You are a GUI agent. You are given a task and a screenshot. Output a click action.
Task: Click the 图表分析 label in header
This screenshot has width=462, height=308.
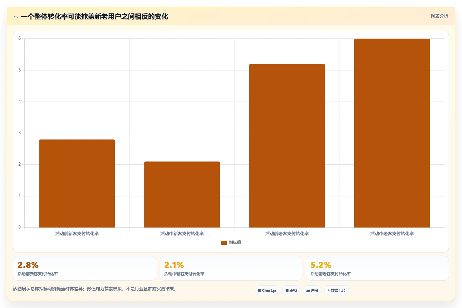[439, 16]
